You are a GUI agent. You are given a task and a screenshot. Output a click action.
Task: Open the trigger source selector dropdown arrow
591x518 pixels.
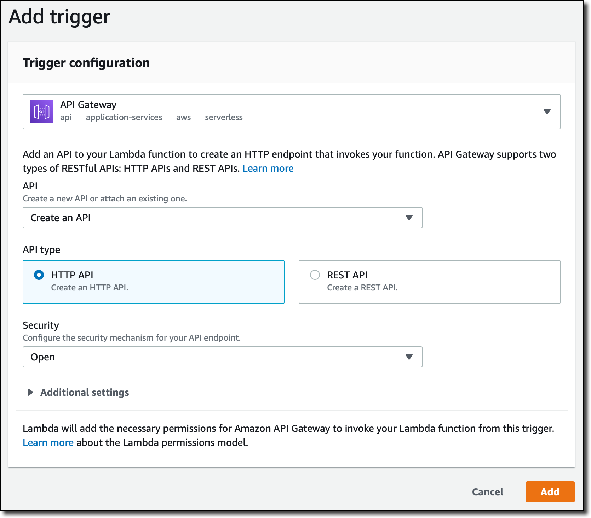pyautogui.click(x=547, y=111)
